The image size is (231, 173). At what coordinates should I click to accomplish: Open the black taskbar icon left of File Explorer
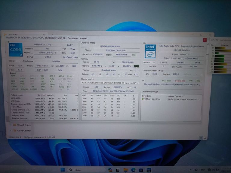(117, 170)
